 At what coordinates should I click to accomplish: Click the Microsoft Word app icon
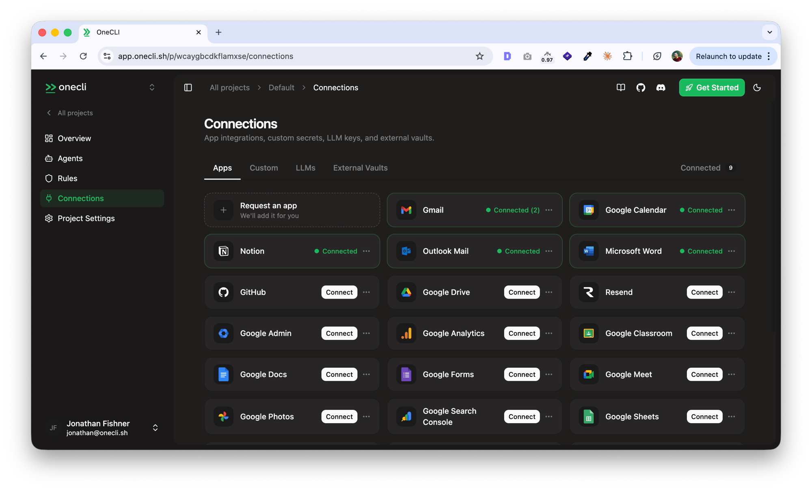[x=589, y=251]
